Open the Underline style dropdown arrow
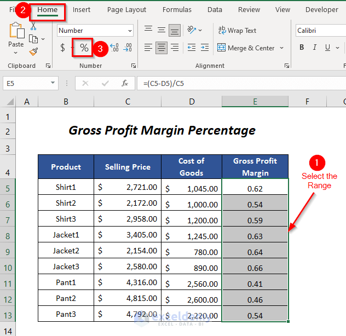This screenshot has width=346, height=336. 337,48
